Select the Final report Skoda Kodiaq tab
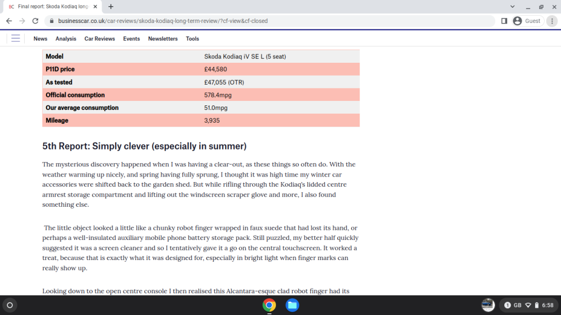Screen dimensions: 561x315 [x=53, y=6]
